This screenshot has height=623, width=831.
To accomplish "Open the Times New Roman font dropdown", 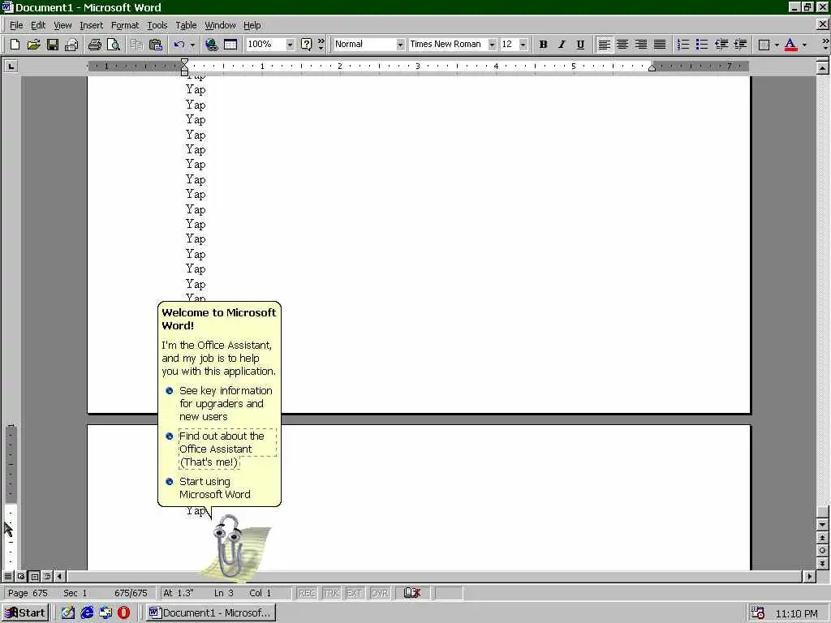I will tap(492, 45).
